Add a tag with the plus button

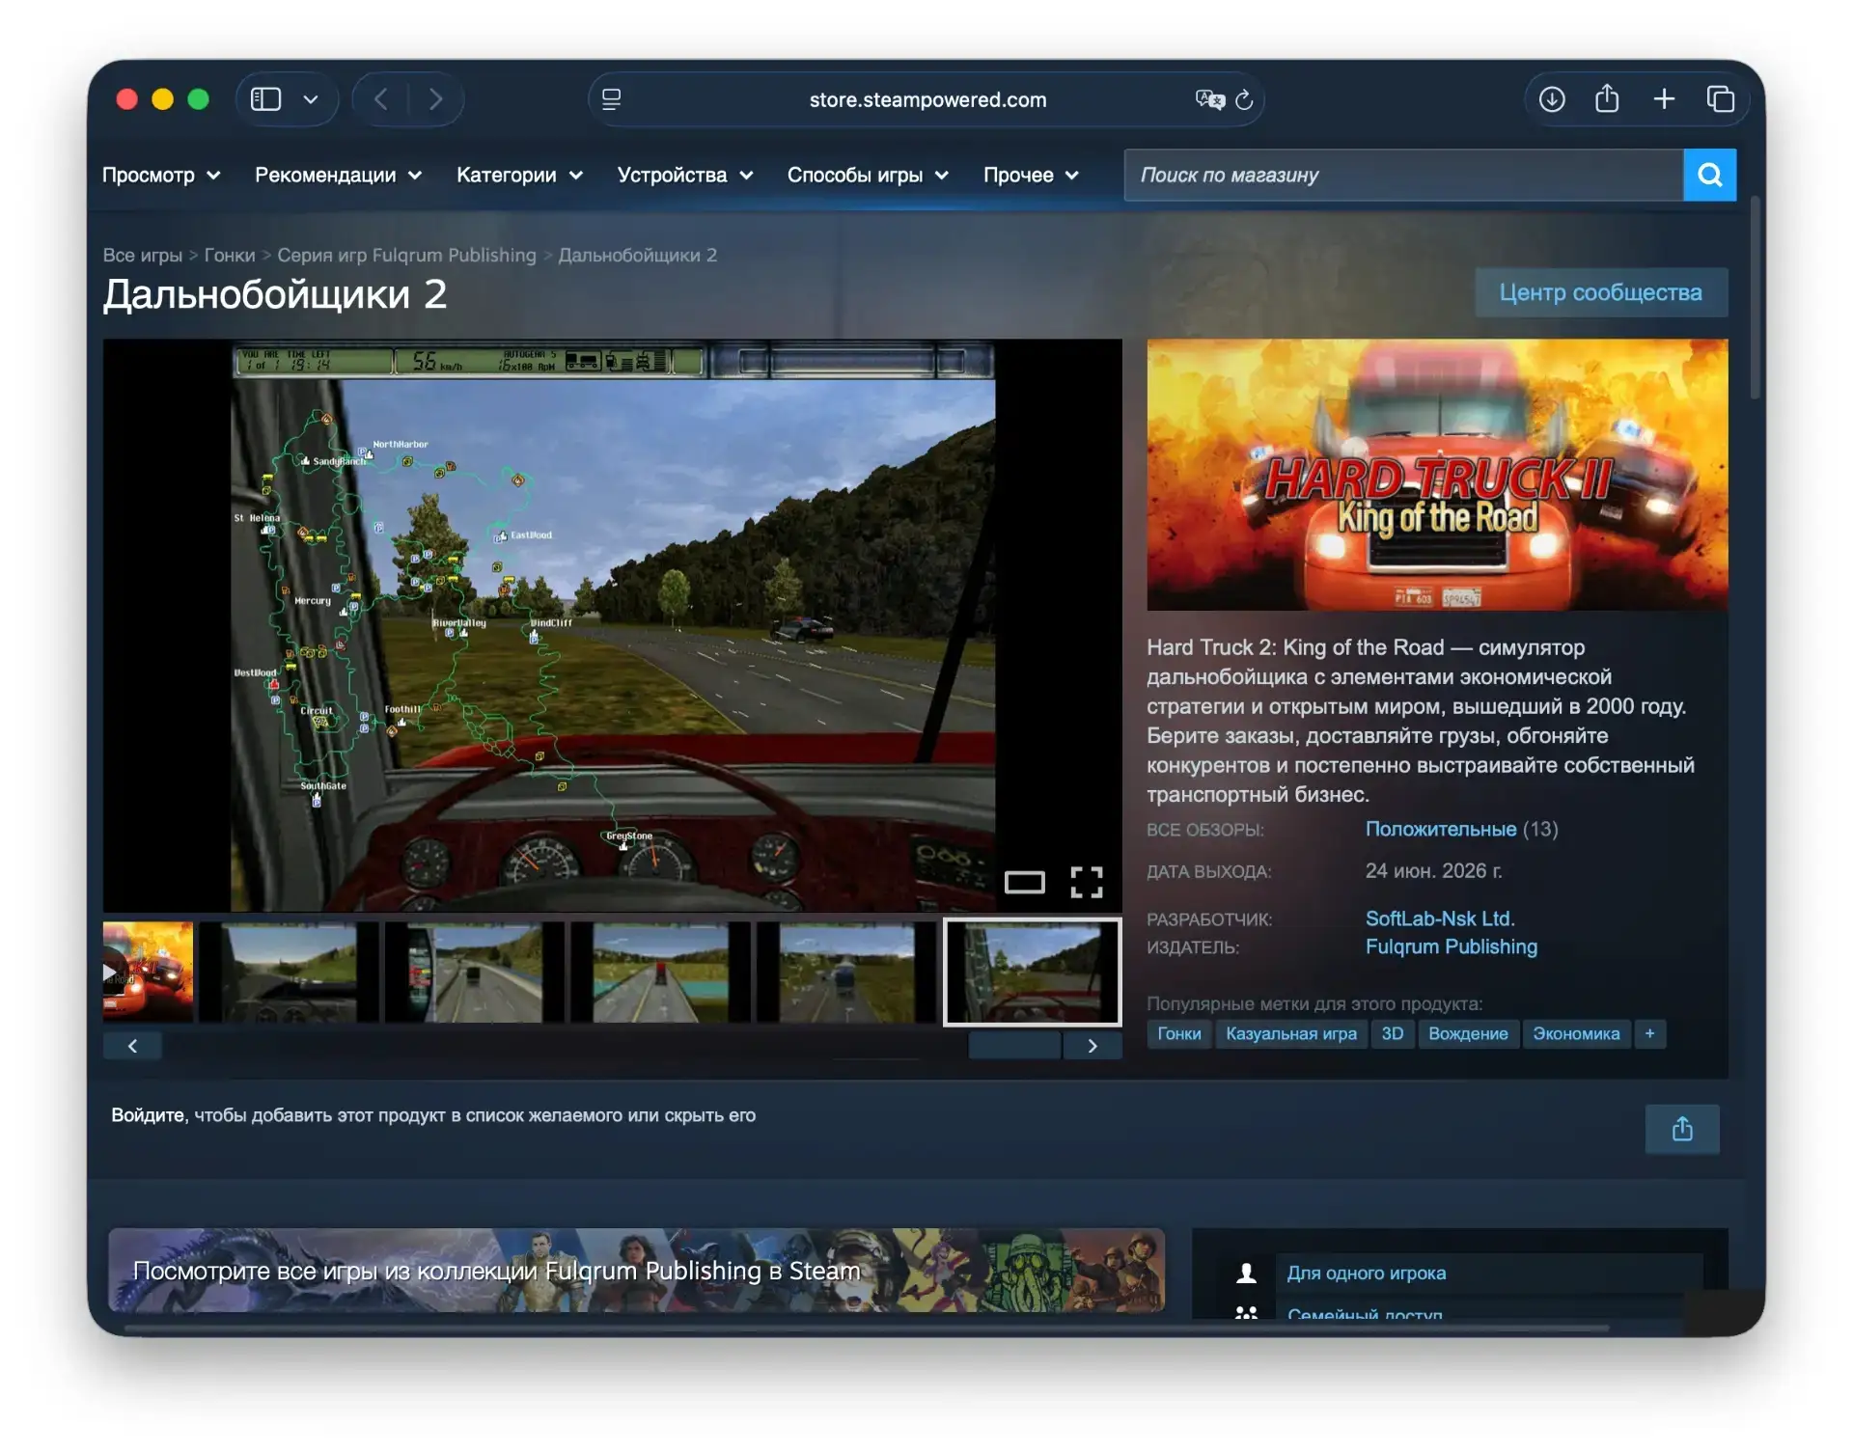click(1650, 1034)
